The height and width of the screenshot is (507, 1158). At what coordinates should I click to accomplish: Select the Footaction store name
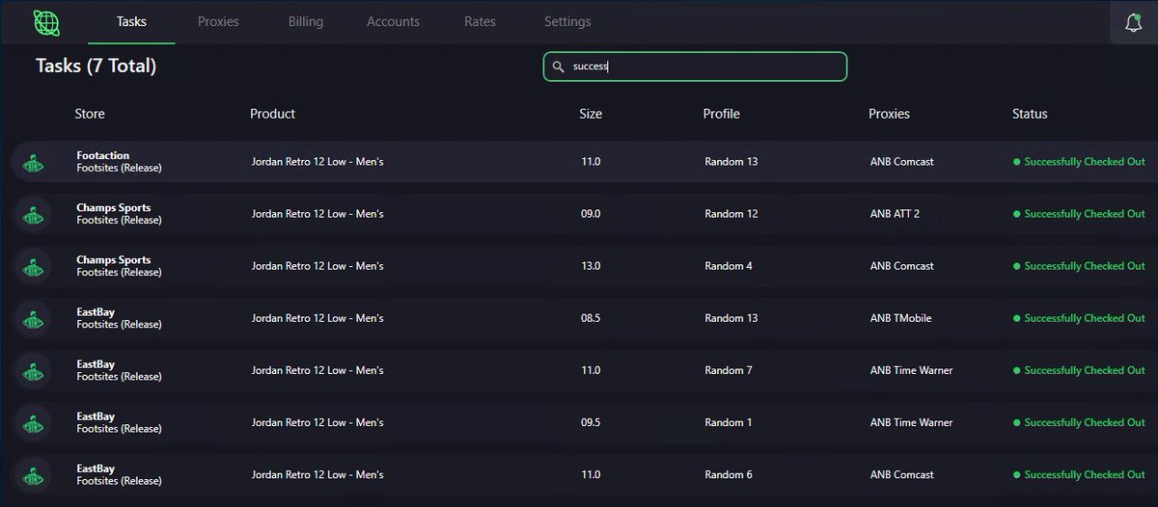click(102, 155)
